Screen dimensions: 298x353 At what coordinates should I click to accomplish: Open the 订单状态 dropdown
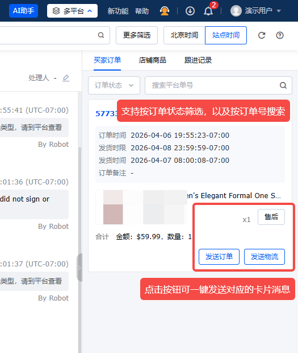[x=114, y=85]
